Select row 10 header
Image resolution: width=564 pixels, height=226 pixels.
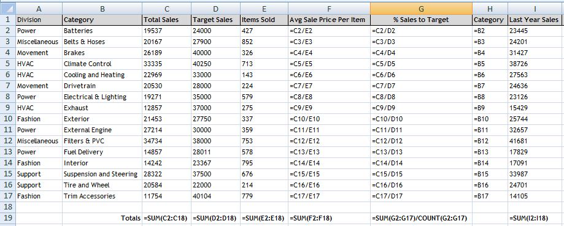[8, 119]
